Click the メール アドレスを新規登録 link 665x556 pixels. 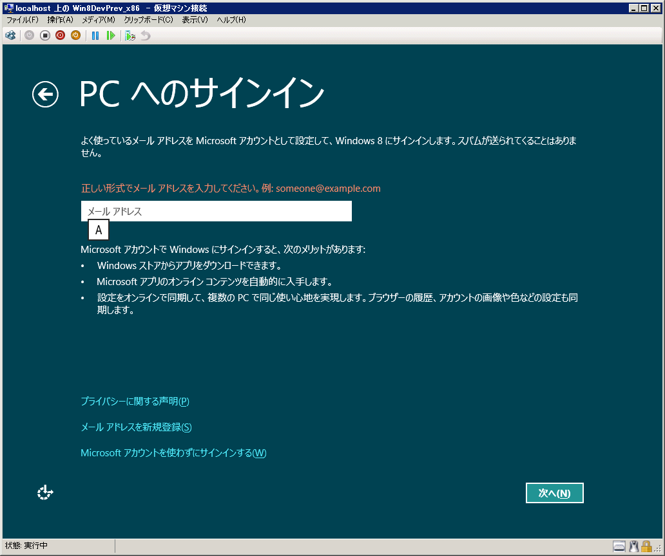point(136,427)
